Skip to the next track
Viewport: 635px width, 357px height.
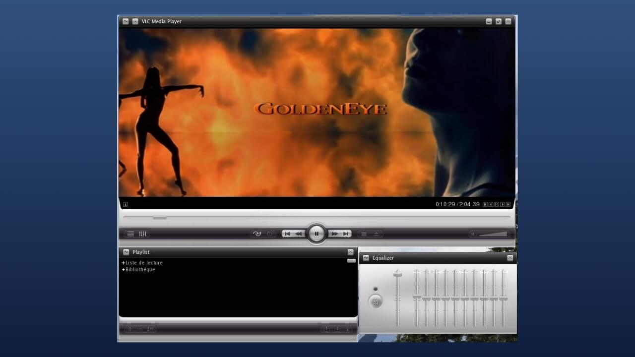[x=346, y=234]
